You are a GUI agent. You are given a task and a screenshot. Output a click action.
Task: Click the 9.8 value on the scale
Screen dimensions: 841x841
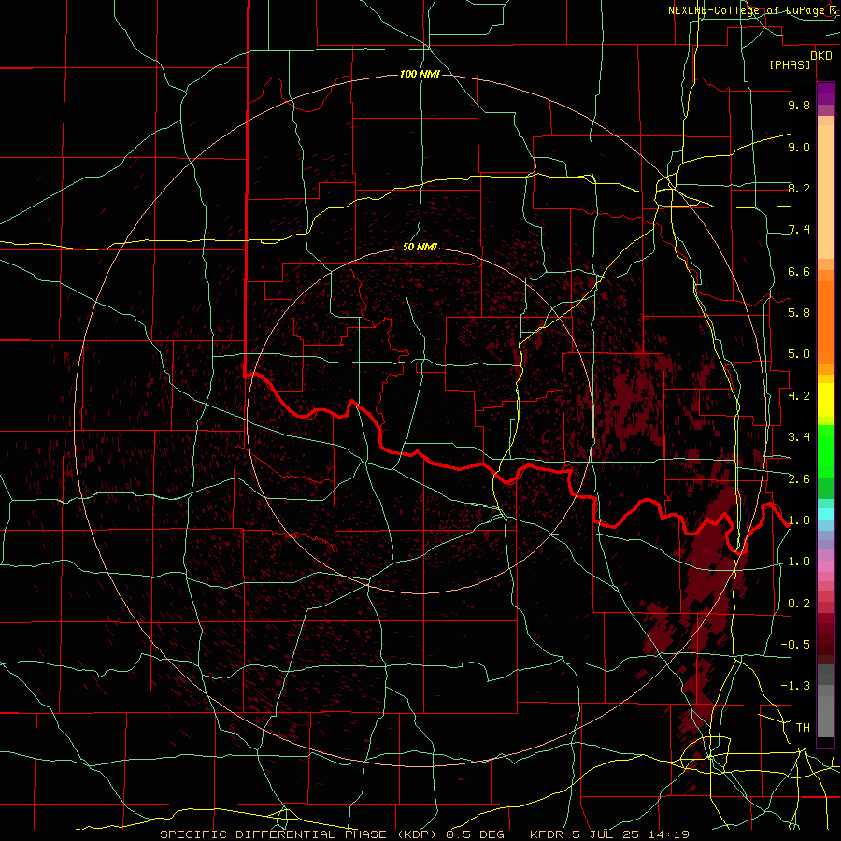tap(799, 105)
